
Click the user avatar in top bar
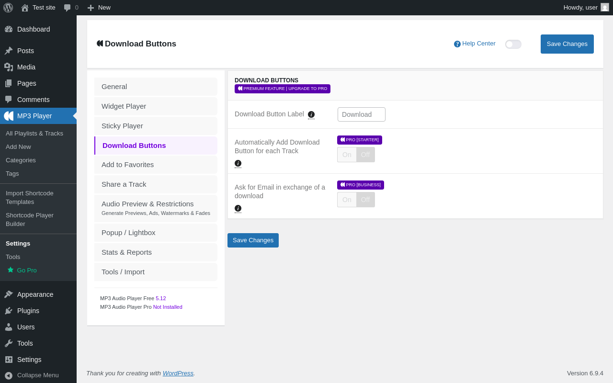[x=605, y=7]
